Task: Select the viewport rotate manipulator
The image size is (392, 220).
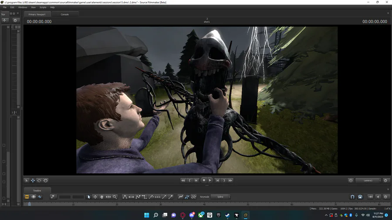Action: coord(39,180)
